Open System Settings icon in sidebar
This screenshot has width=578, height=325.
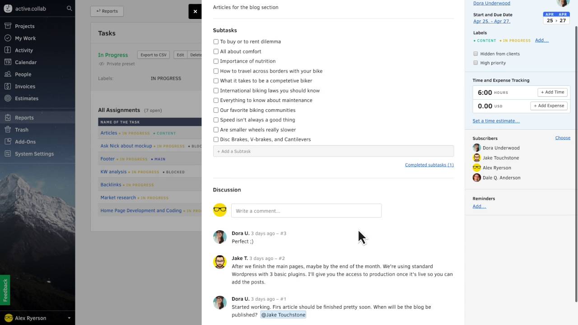click(x=8, y=153)
